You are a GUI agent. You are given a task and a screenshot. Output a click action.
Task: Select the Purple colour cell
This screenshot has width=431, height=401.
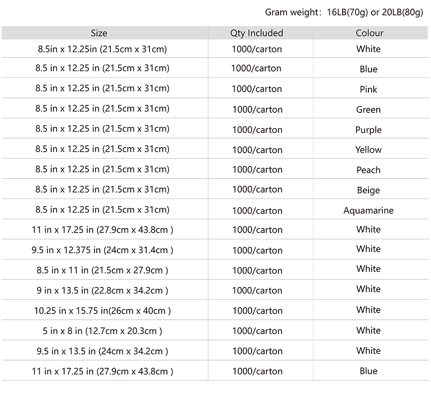369,130
